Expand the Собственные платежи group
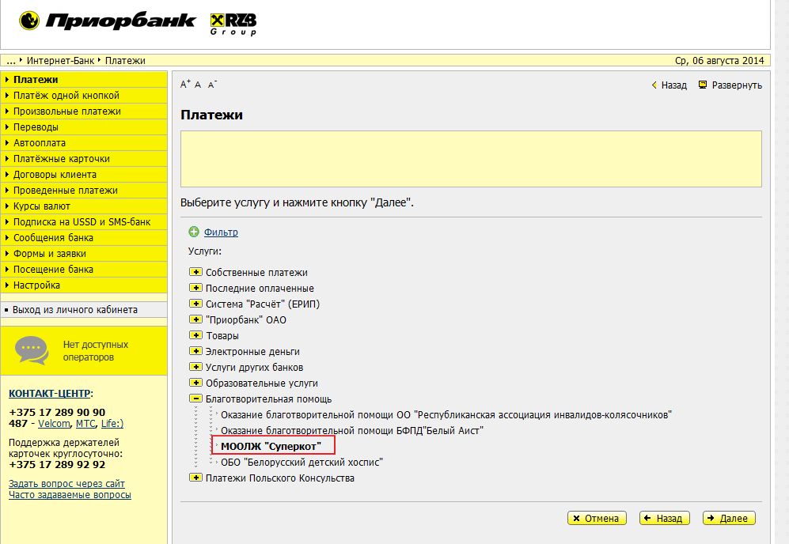The width and height of the screenshot is (789, 544). pos(195,272)
